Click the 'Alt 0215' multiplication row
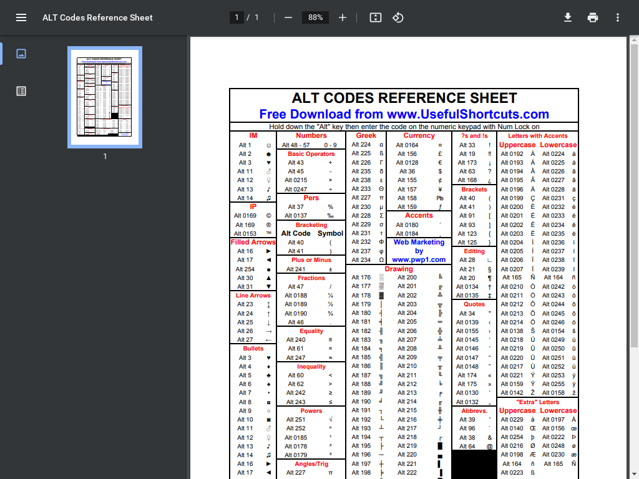 coord(311,180)
